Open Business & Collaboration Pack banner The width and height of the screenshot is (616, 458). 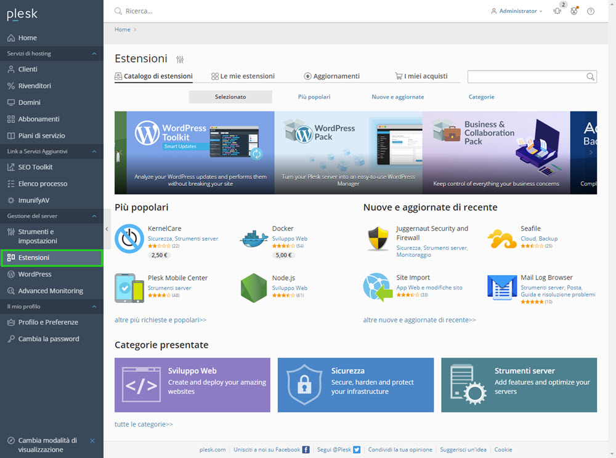click(x=496, y=153)
